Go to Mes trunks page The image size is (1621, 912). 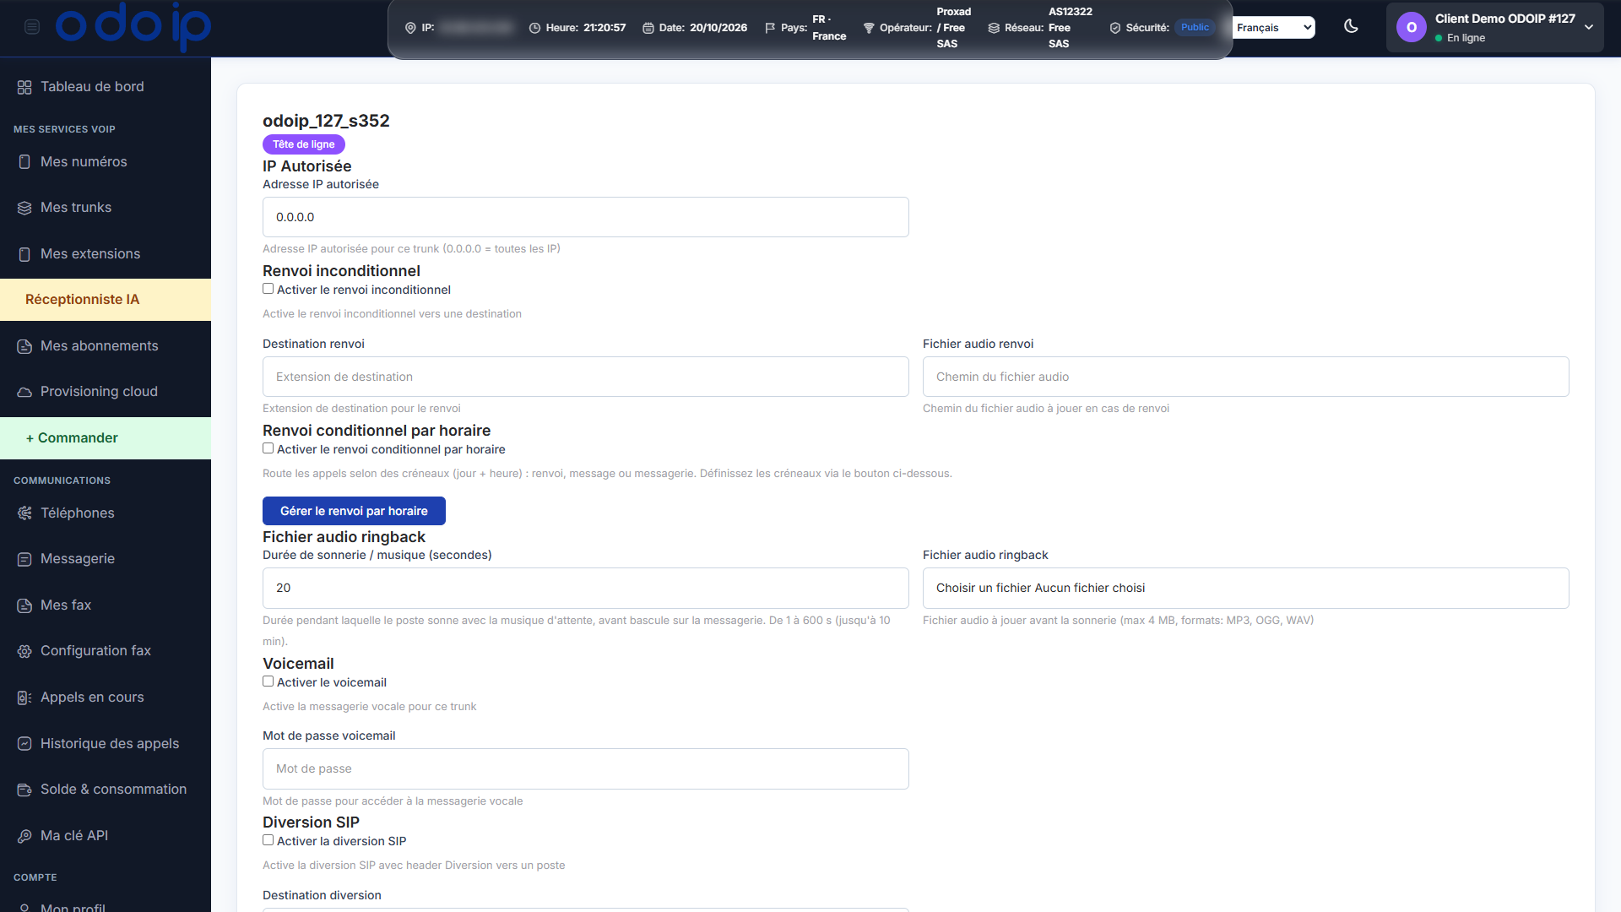click(76, 208)
